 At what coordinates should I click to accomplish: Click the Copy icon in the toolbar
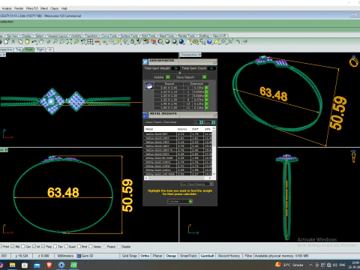[x=20, y=42]
